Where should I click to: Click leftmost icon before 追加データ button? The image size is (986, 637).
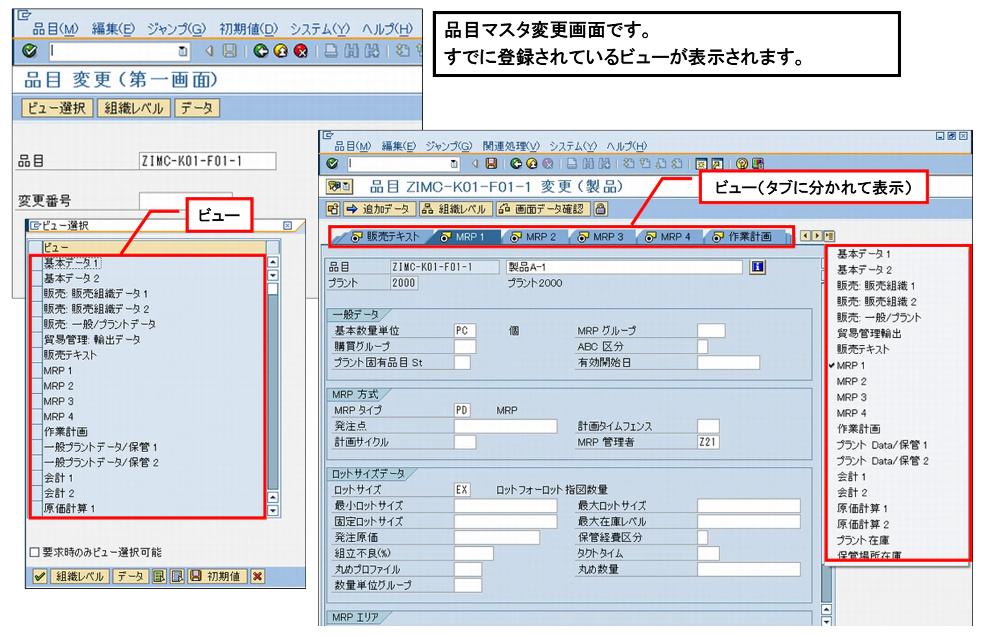tap(333, 209)
